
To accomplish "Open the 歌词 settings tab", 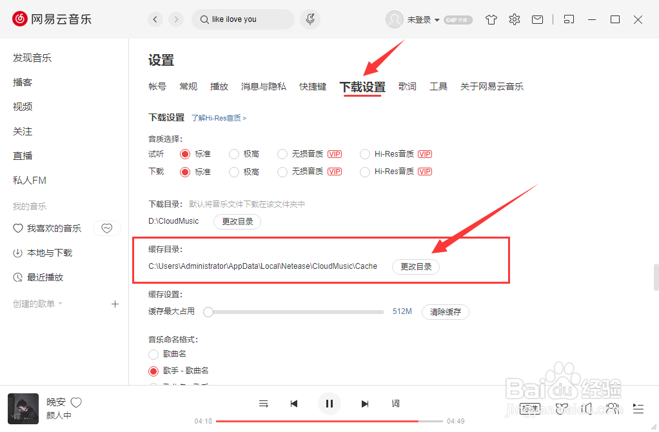I will click(408, 86).
